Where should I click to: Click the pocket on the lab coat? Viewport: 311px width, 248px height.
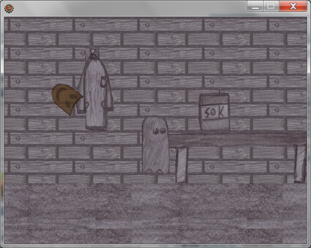[x=102, y=84]
